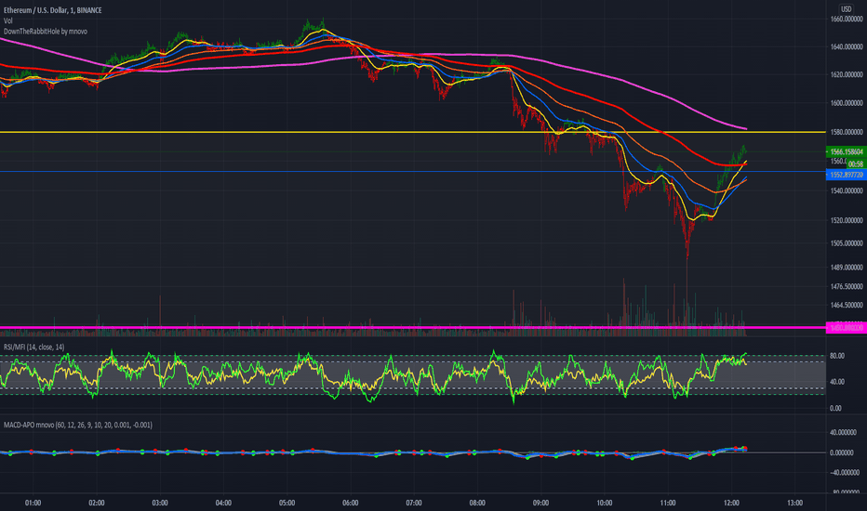Image resolution: width=867 pixels, height=511 pixels.
Task: Click the 04:00 time axis label
Action: point(223,503)
